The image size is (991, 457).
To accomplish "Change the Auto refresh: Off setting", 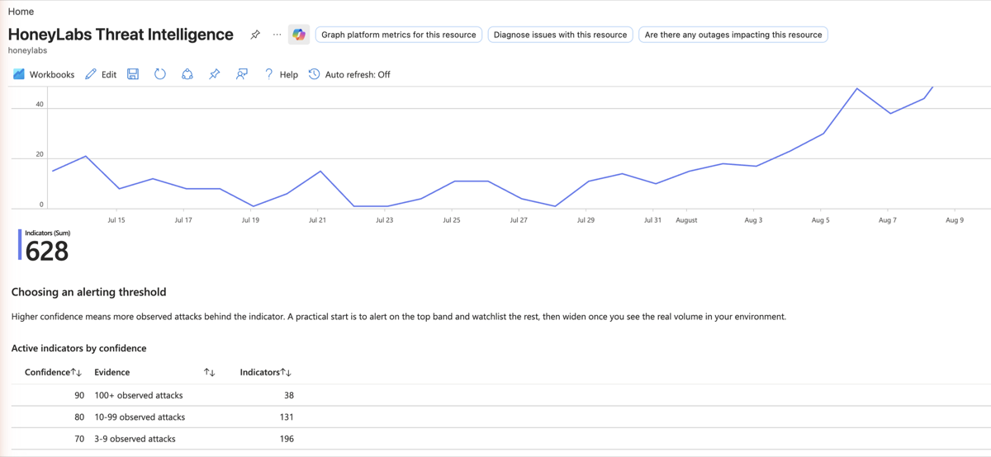I will (x=349, y=74).
